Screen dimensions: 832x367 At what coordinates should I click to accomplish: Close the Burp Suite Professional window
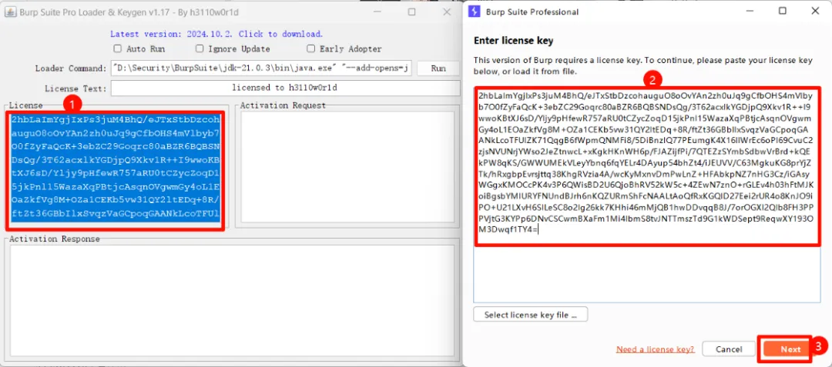(x=814, y=11)
